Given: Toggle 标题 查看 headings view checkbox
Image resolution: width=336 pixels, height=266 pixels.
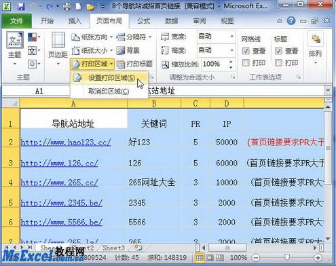Looking at the screenshot, I should coord(278,51).
